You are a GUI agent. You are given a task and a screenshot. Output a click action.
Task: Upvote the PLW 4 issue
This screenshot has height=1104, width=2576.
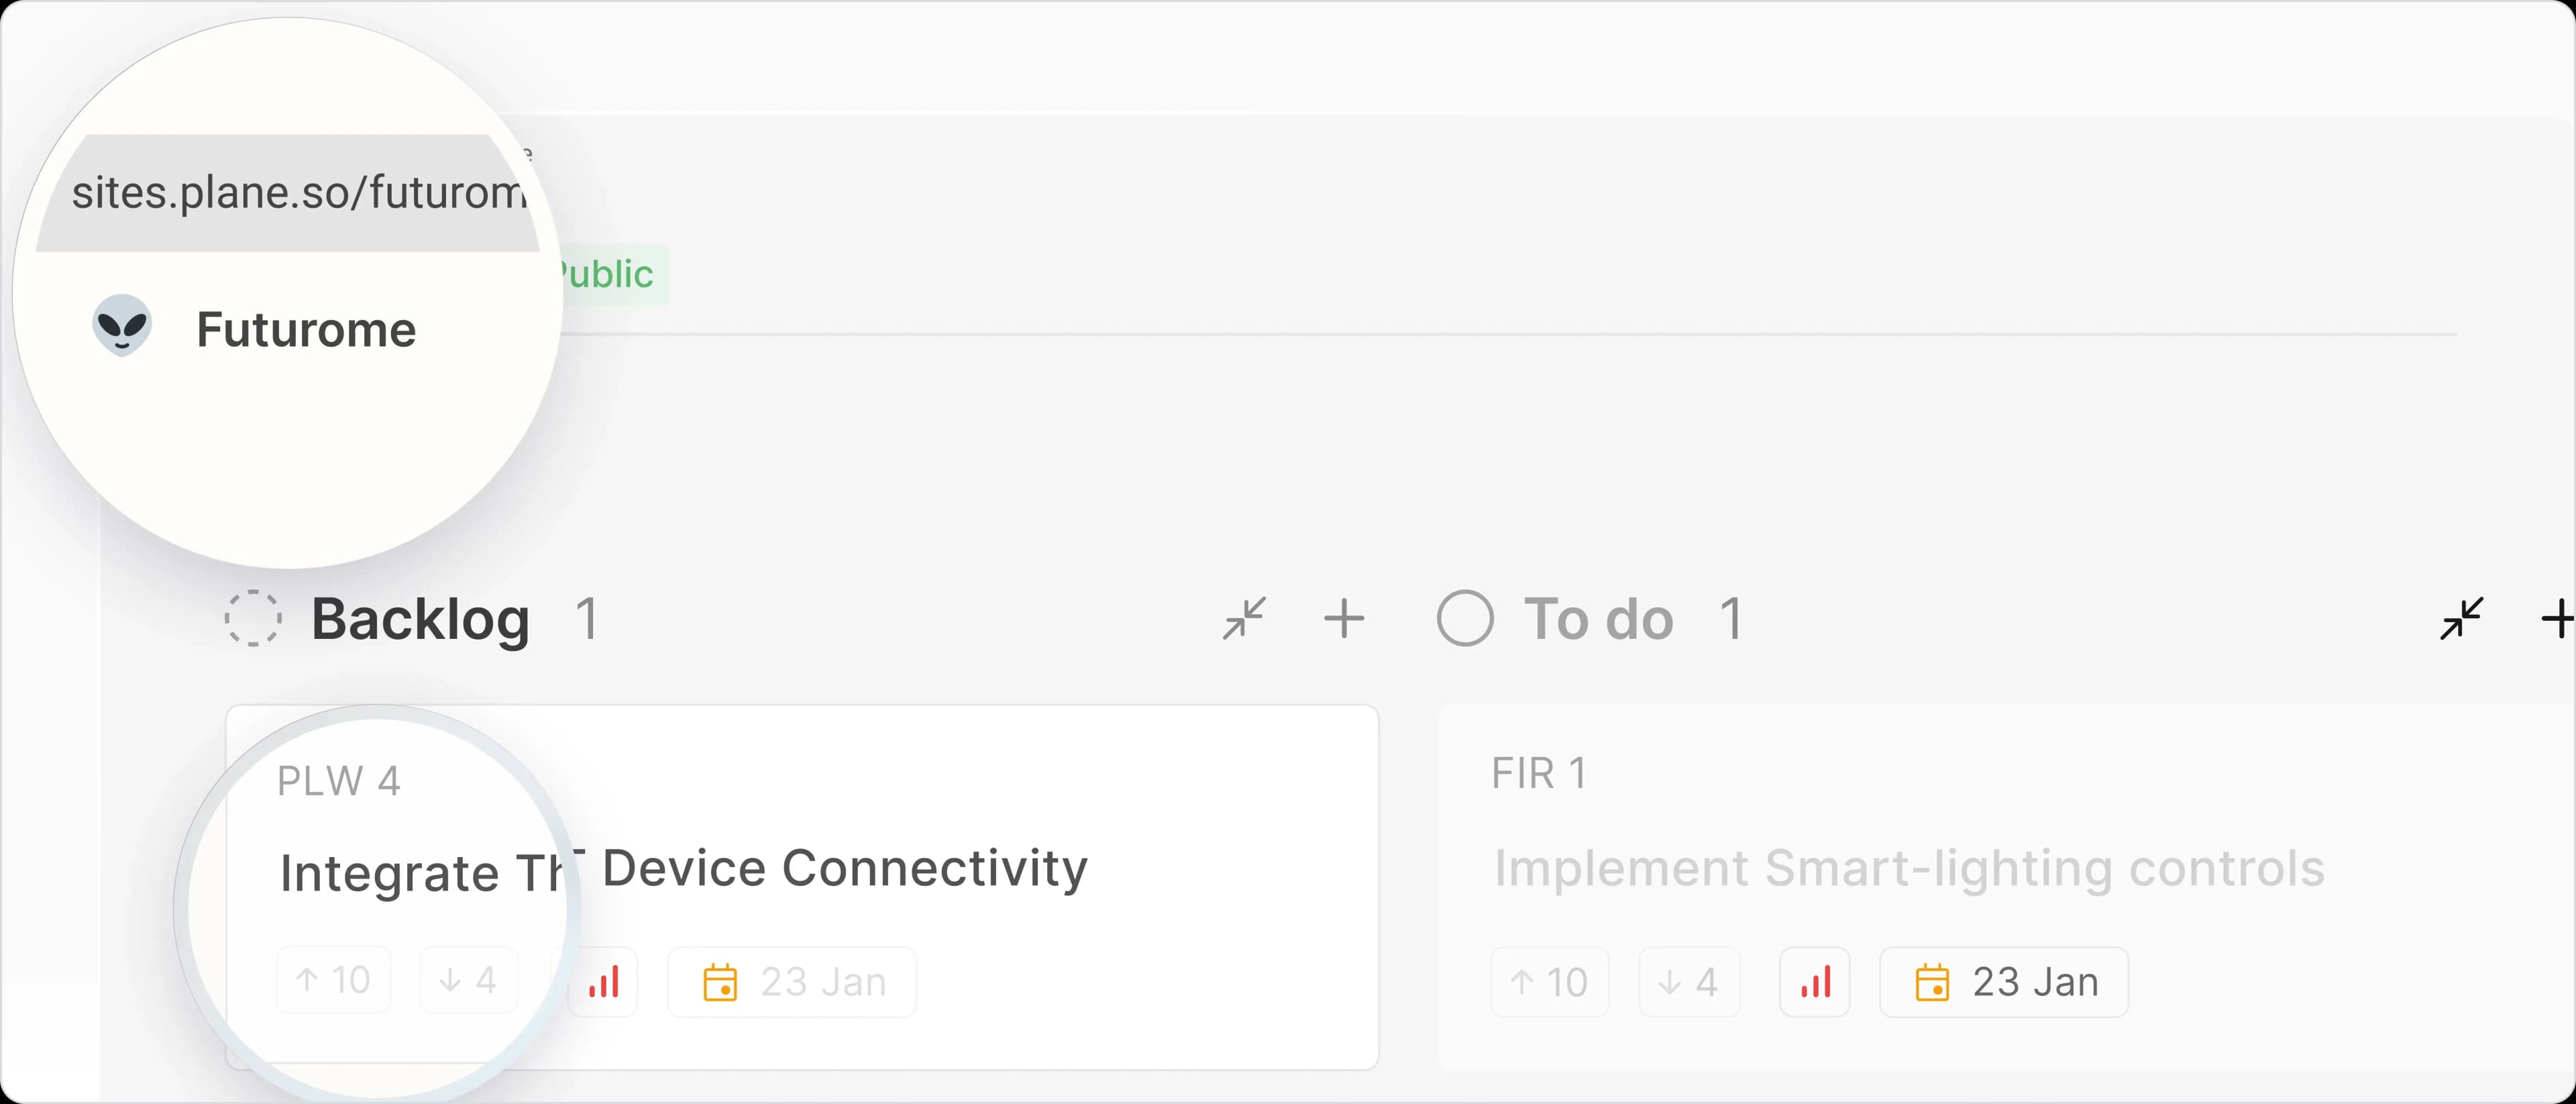[334, 980]
